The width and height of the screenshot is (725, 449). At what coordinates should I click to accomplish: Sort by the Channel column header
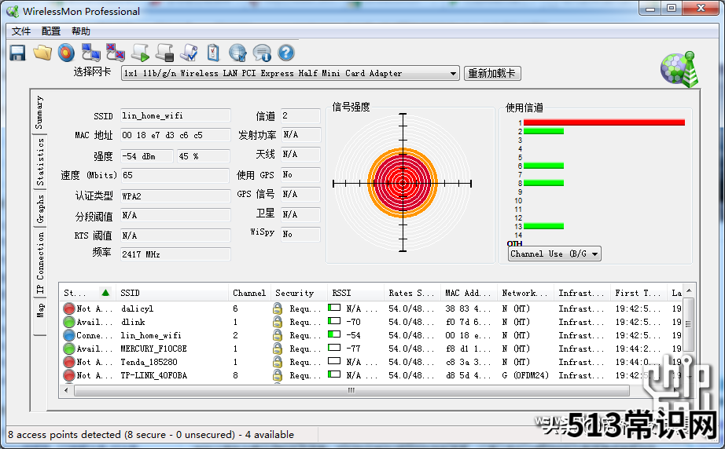(250, 293)
